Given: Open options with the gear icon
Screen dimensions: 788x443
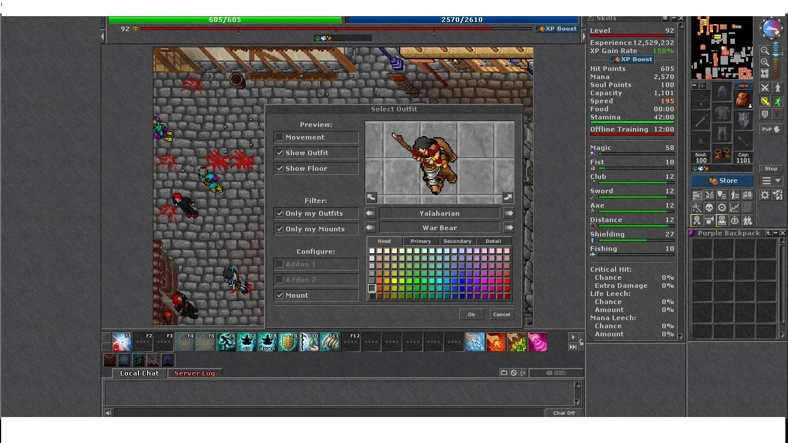Looking at the screenshot, I should (x=764, y=195).
